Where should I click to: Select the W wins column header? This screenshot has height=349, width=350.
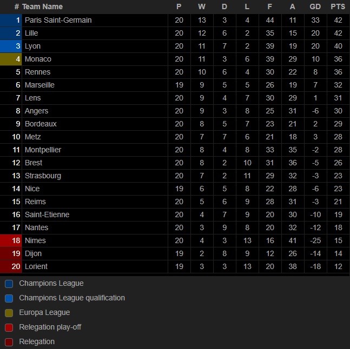coord(202,6)
